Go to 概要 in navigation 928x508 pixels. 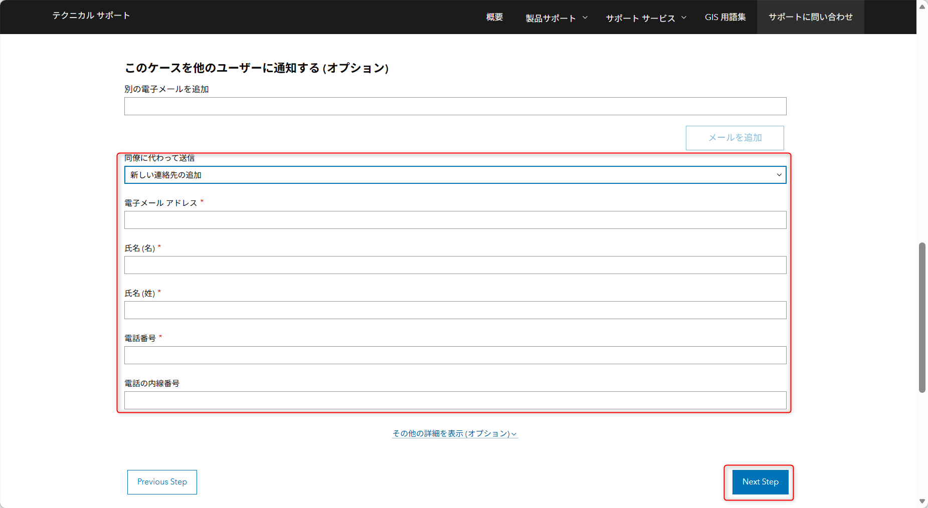(x=494, y=17)
